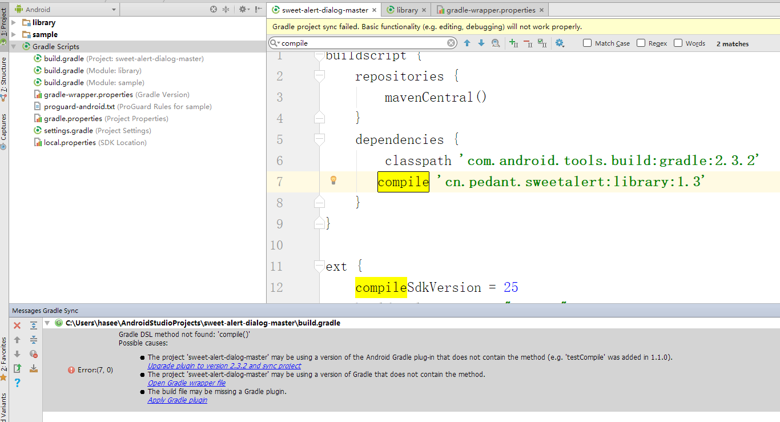Screen dimensions: 780x422
Task: Click inside the compile search field
Action: 363,43
